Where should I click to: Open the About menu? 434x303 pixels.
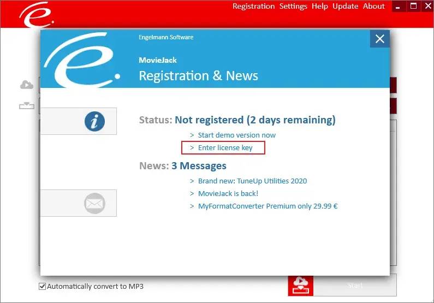click(373, 6)
